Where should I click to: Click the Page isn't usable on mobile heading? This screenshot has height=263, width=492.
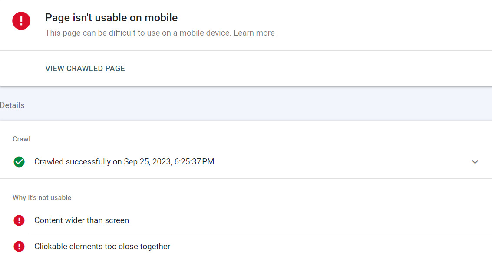pos(111,18)
